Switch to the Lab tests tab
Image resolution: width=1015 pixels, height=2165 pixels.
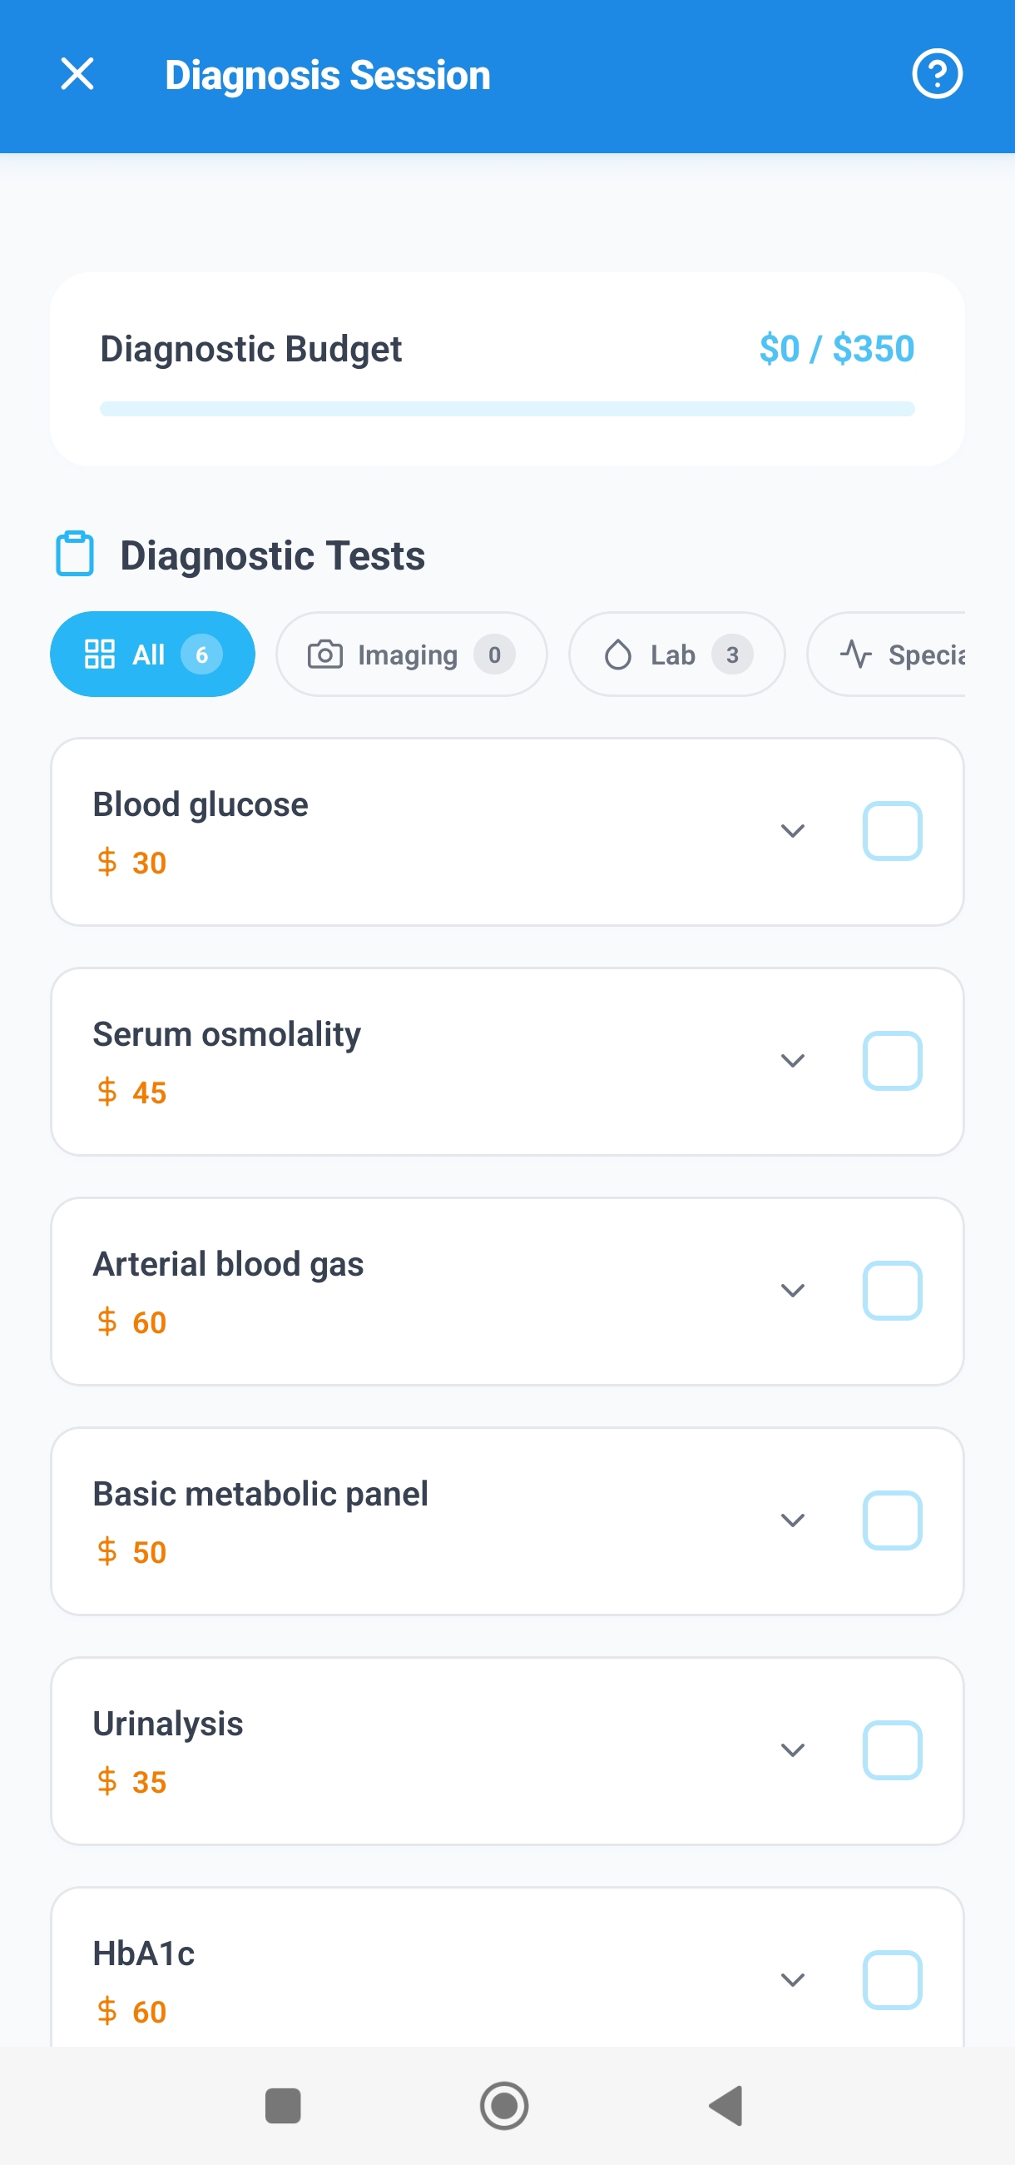pos(676,654)
